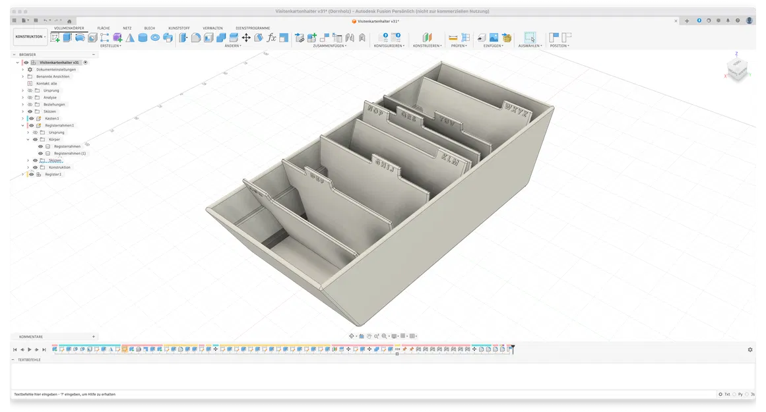Activate the Fillet tool in the Ändern group

point(197,38)
